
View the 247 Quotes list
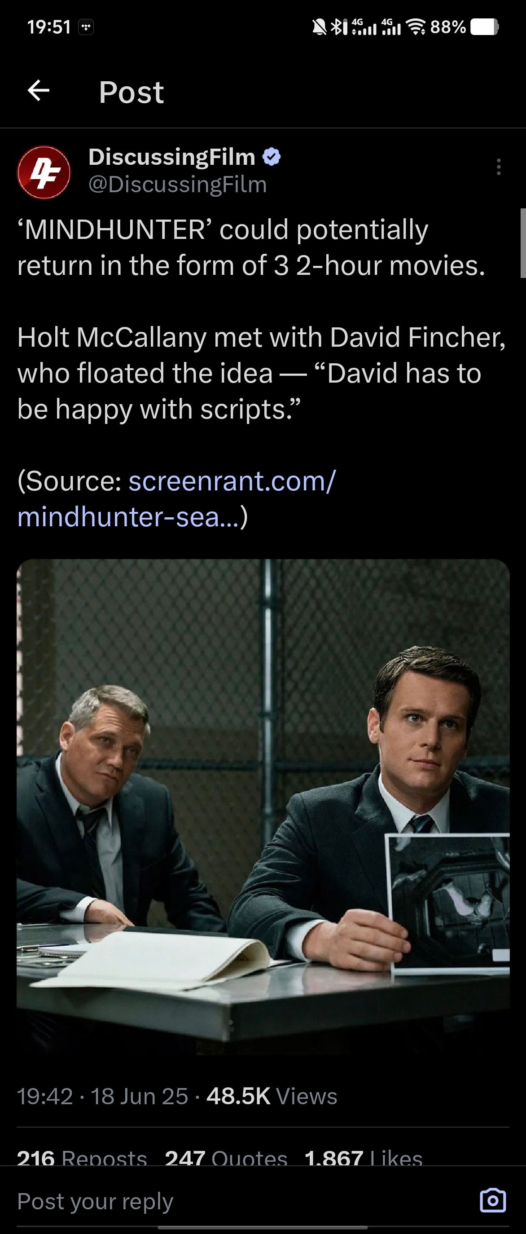tap(226, 1158)
